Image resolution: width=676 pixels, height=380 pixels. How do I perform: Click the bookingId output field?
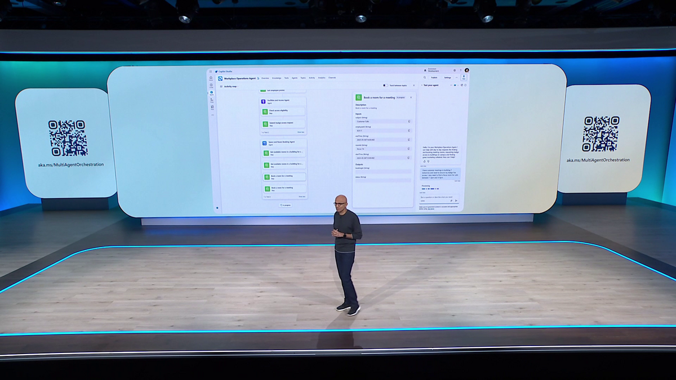pos(383,171)
